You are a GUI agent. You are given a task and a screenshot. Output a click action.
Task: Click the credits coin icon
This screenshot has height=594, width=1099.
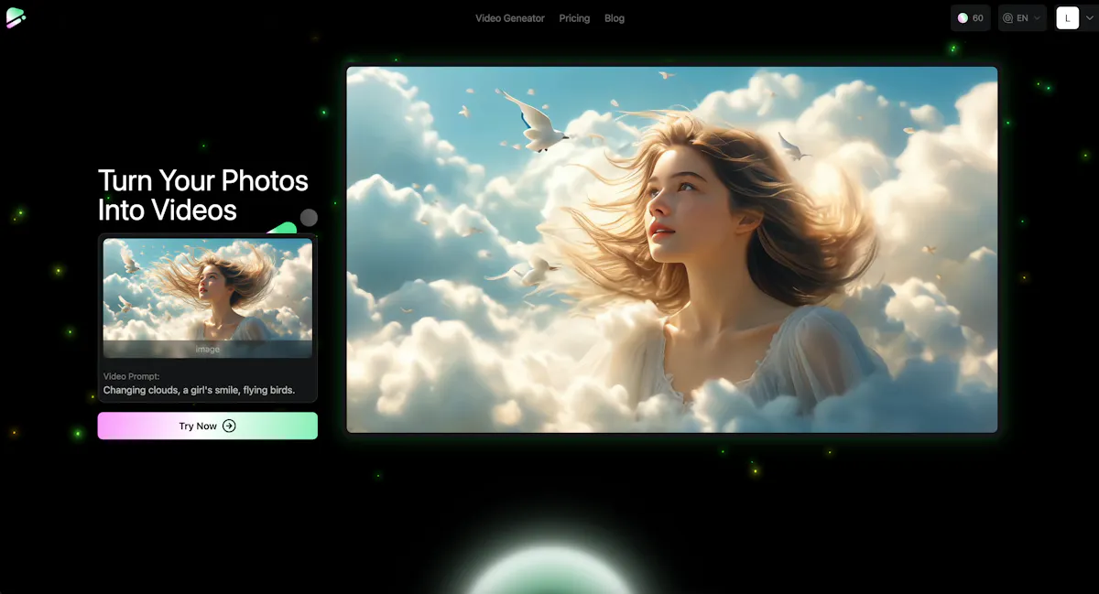tap(963, 18)
